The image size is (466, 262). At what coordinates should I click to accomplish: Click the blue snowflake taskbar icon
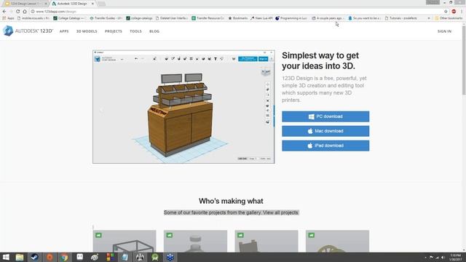click(170, 257)
